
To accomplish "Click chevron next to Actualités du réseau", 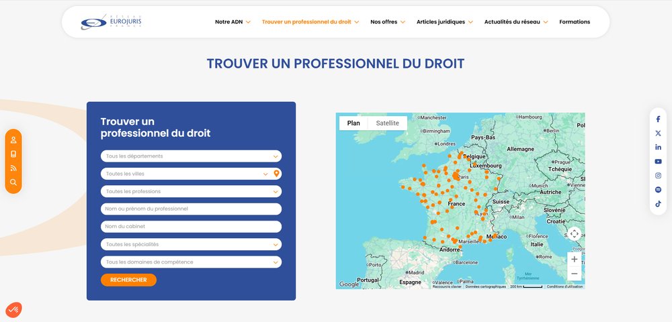I will pyautogui.click(x=546, y=22).
